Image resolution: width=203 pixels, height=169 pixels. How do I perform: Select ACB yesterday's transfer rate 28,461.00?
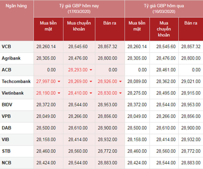click(x=166, y=70)
